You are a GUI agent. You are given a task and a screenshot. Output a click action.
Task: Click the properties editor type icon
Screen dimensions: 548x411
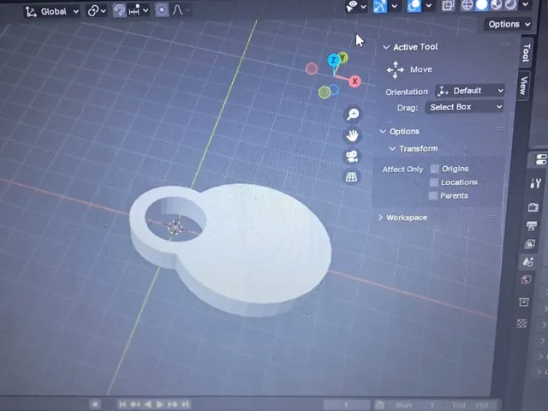(x=540, y=159)
